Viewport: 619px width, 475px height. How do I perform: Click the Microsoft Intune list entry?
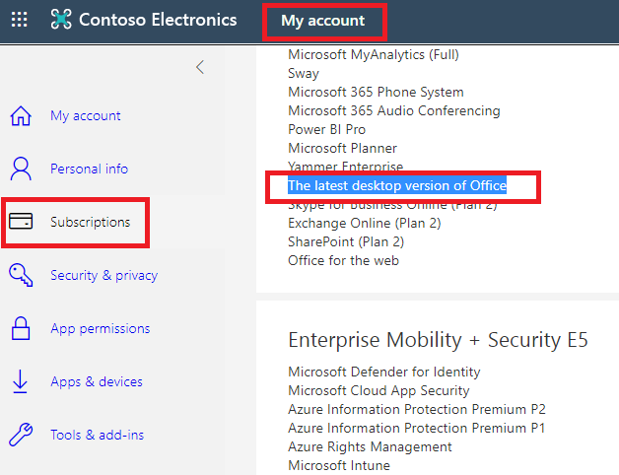338,465
